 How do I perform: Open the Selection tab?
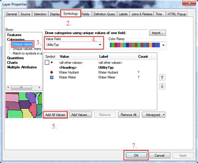click(40, 14)
